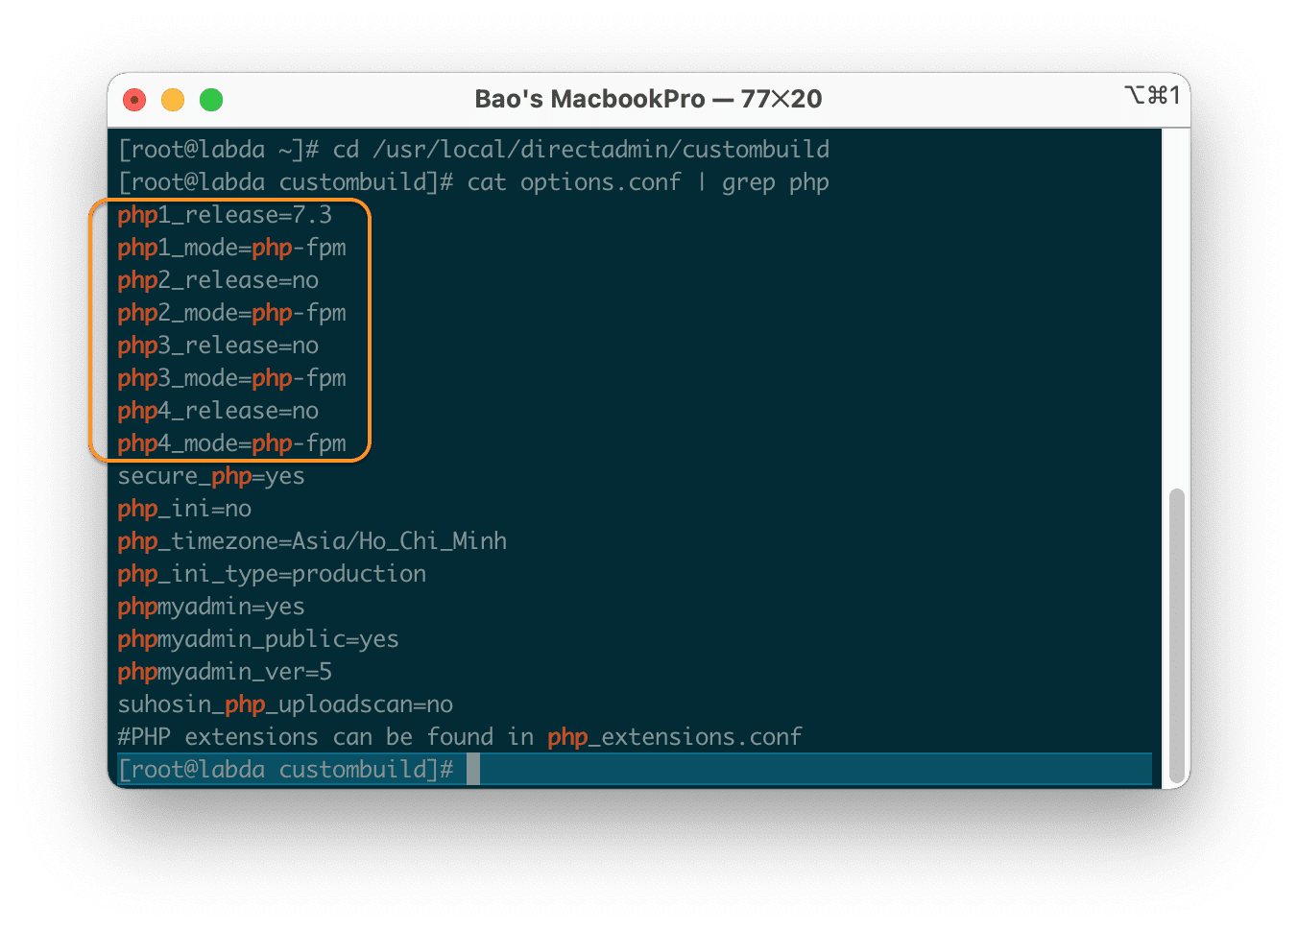1298x931 pixels.
Task: Click the line "php4_release=no"
Action: [218, 412]
